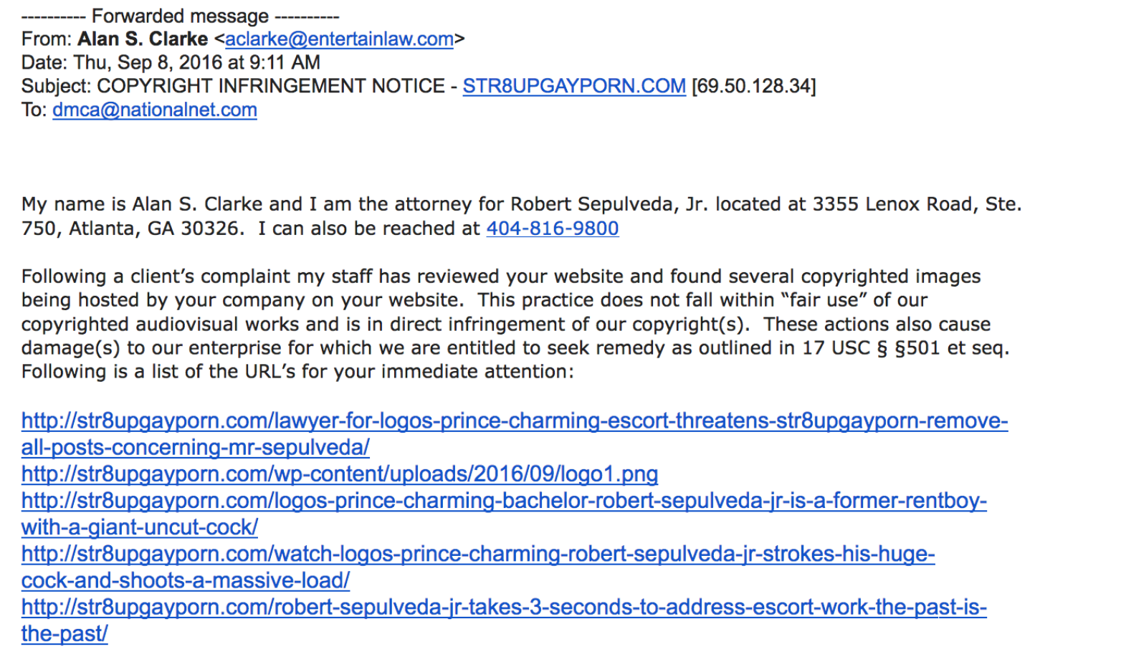Open the URL beginning logos-prince-charming-bachelor
Image resolution: width=1121 pixels, height=672 pixels.
pos(504,514)
